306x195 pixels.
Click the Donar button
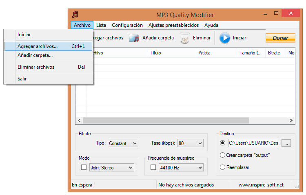coord(280,38)
